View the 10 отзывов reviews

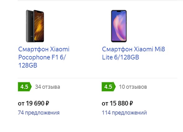click(x=133, y=87)
